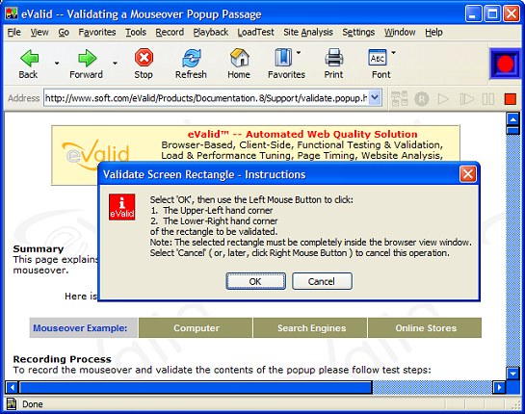
Task: Click the Summary heading
Action: tap(39, 249)
